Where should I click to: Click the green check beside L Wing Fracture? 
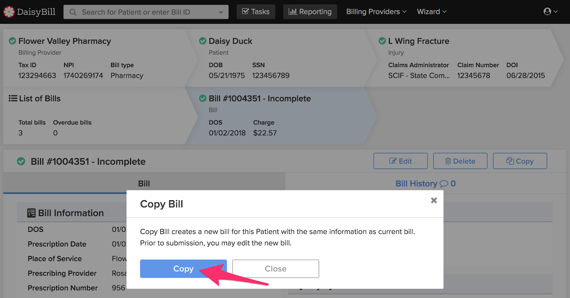382,41
